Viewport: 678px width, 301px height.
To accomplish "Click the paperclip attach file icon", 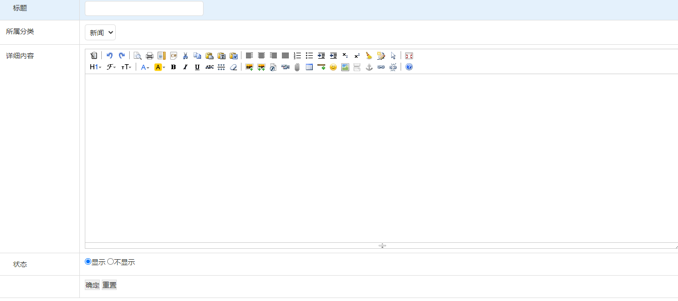I will [297, 67].
